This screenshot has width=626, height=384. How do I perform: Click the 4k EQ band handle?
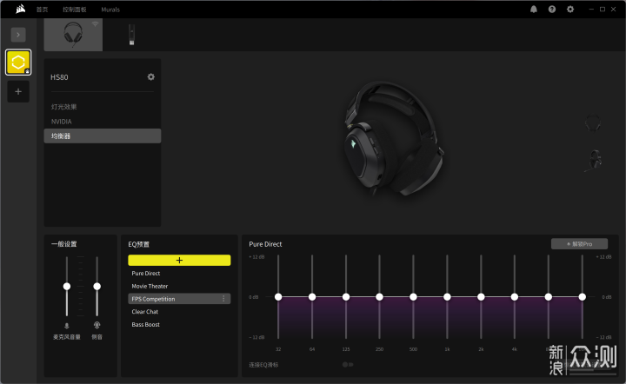pos(515,297)
